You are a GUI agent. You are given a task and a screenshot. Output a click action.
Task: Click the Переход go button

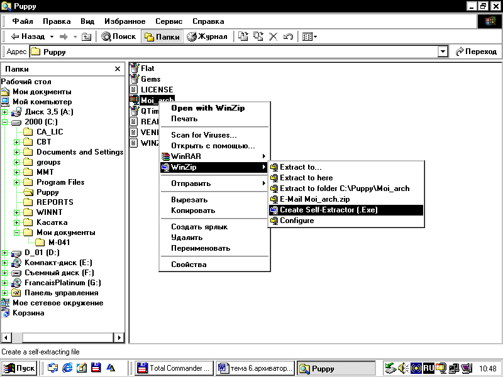[x=477, y=52]
